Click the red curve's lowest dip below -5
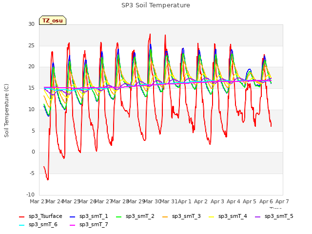The width and height of the screenshot is (312, 234). (48, 179)
